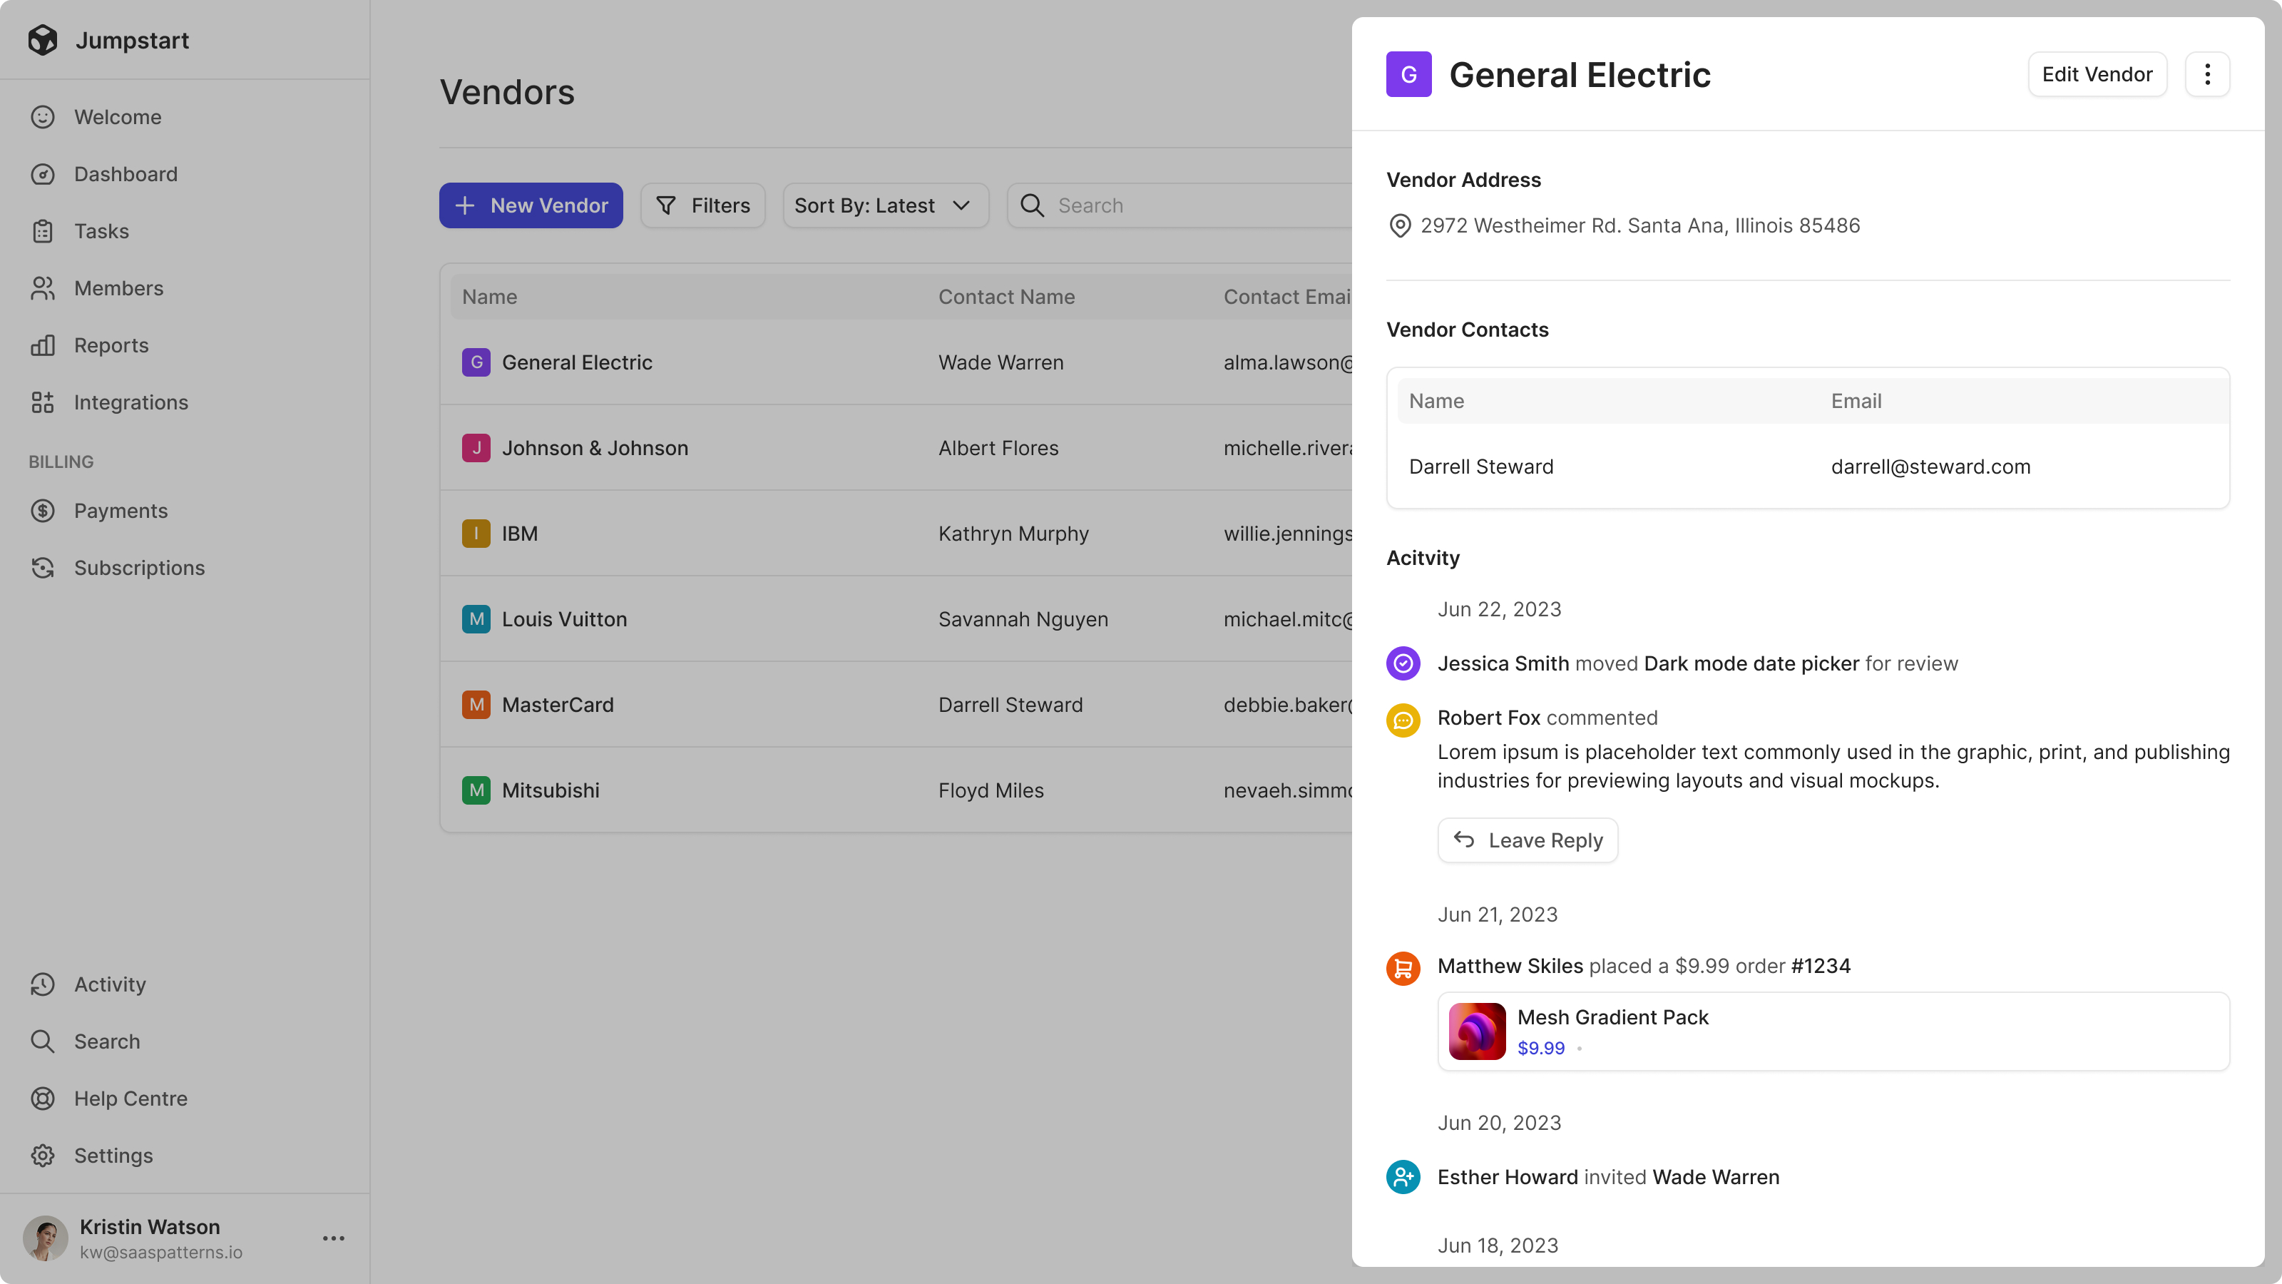Click the Search sidebar icon
Screen dimensions: 2282x1284
point(42,1041)
